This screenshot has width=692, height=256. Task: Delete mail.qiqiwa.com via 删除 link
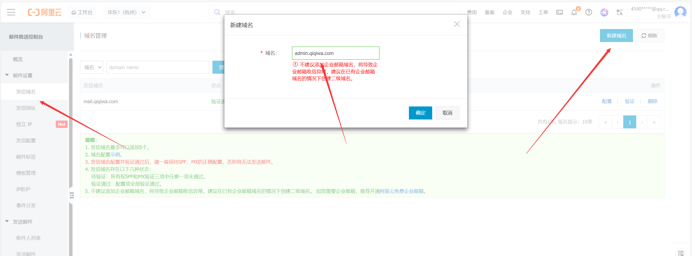pyautogui.click(x=652, y=101)
